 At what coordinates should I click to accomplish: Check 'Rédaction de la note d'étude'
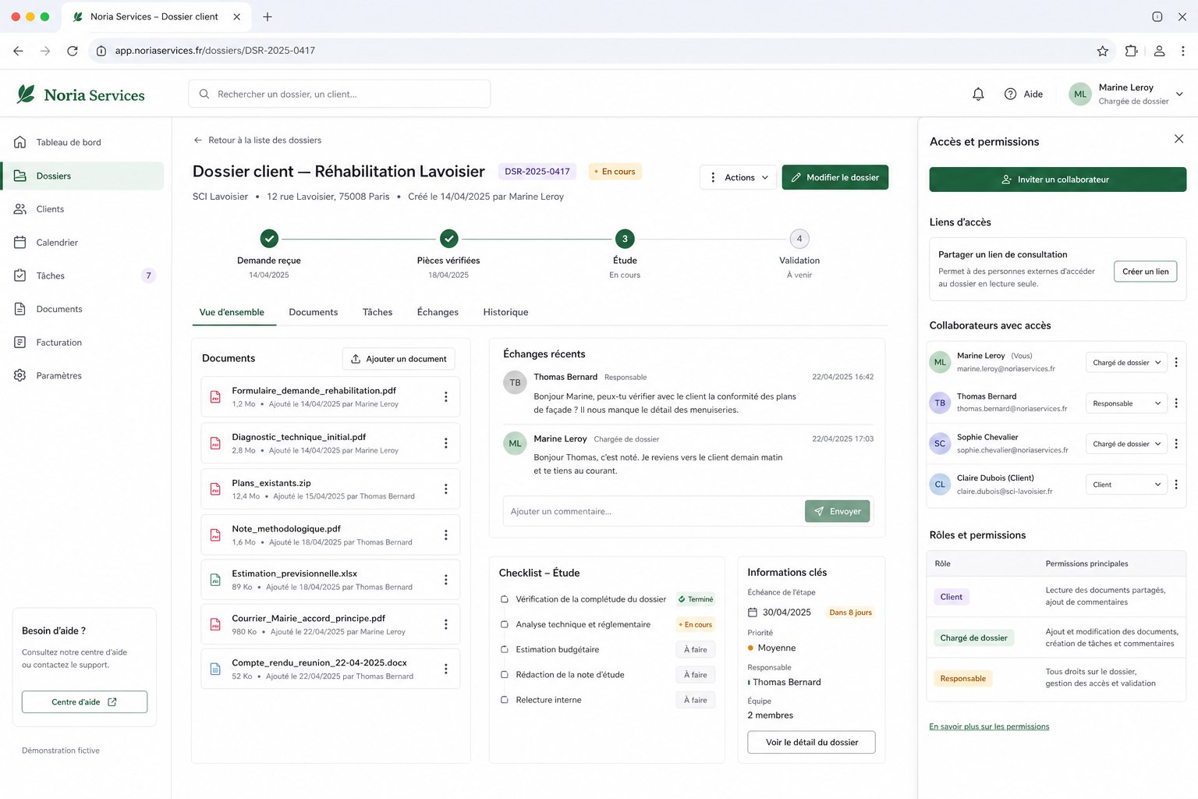(505, 675)
